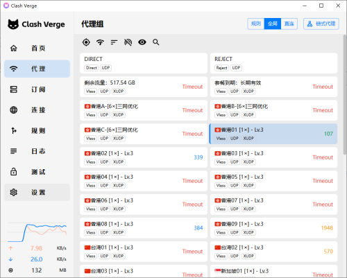Image resolution: width=347 pixels, height=278 pixels.
Task: Select the 香港08 [1×] - Lv.3 proxy
Action: (x=144, y=228)
